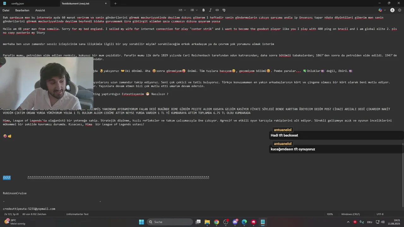Open File Explorer from the taskbar
Screen dimensions: 404x227
pos(207,222)
